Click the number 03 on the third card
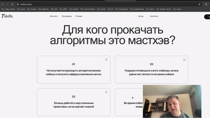 (x=73, y=97)
